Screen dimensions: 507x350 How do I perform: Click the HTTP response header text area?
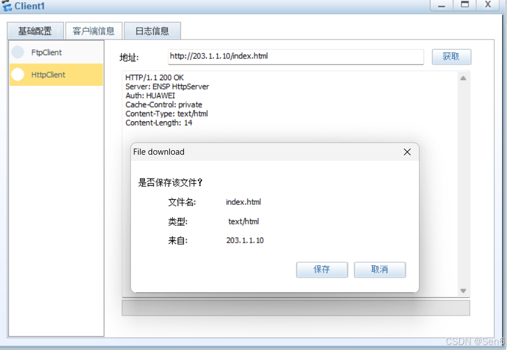point(167,100)
